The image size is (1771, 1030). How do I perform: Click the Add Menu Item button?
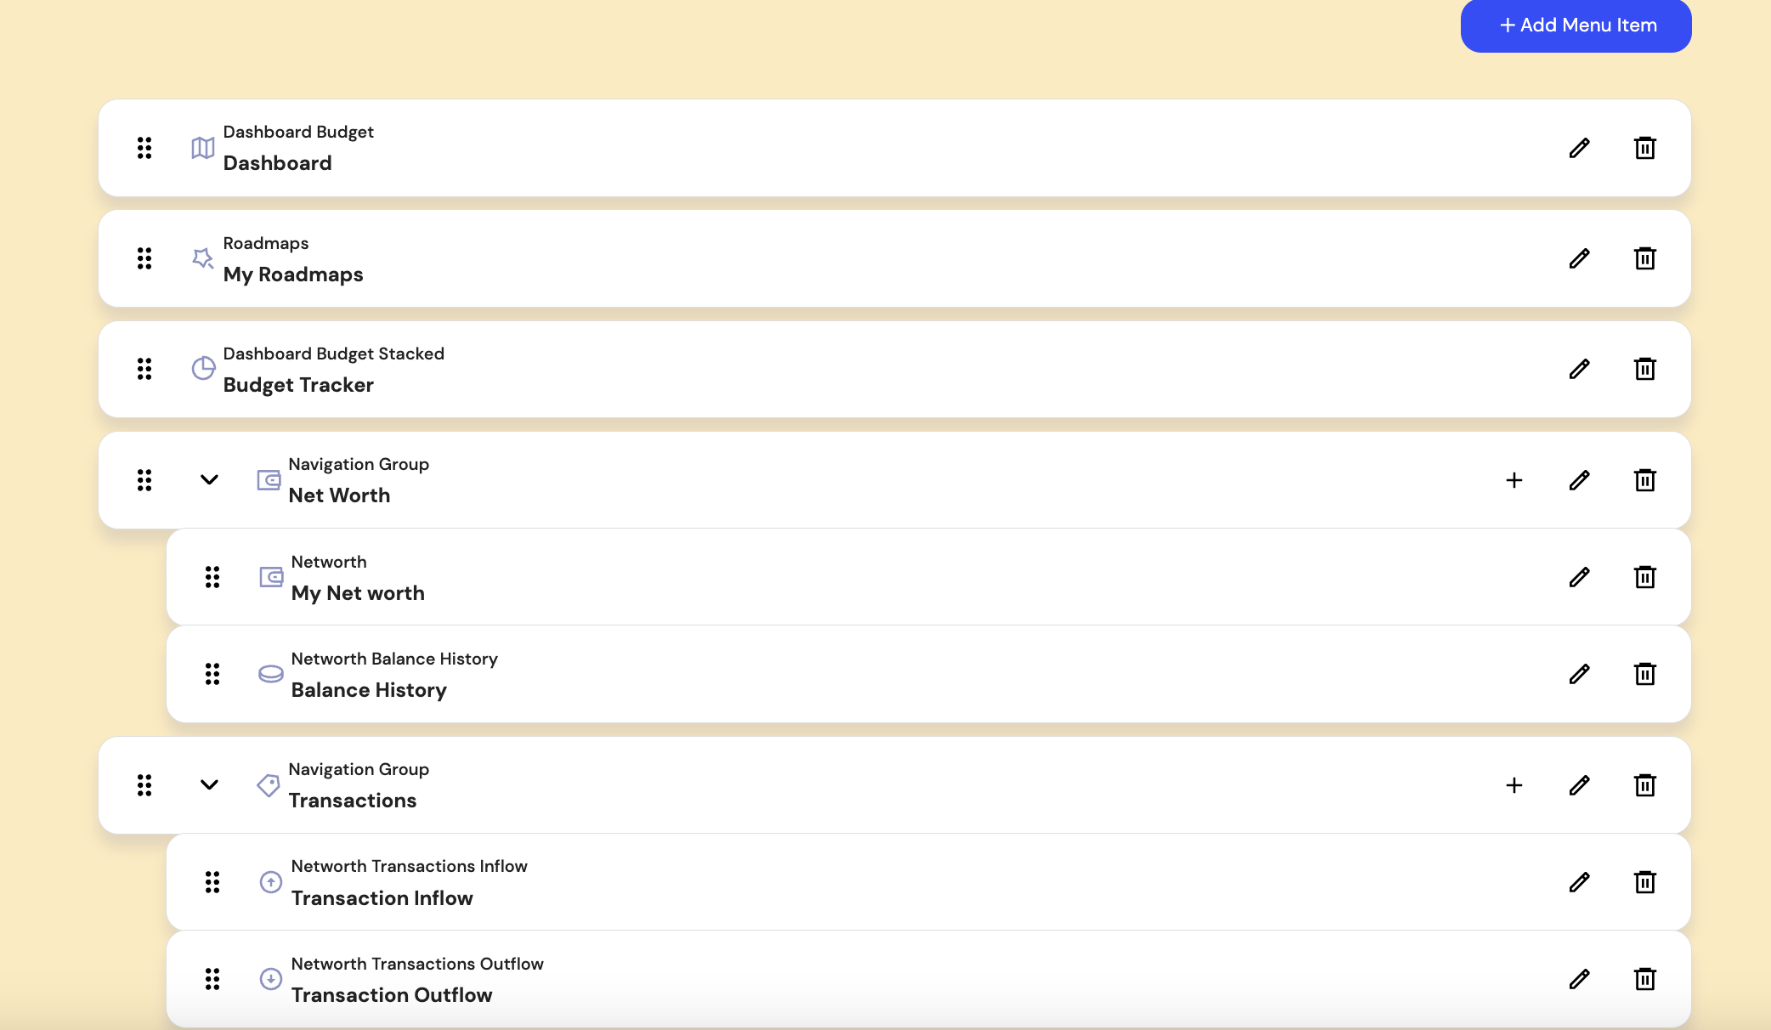1575,25
